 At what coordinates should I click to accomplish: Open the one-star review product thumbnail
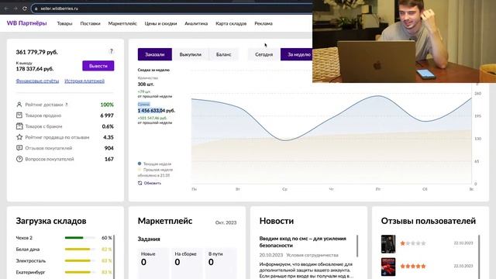click(x=388, y=243)
